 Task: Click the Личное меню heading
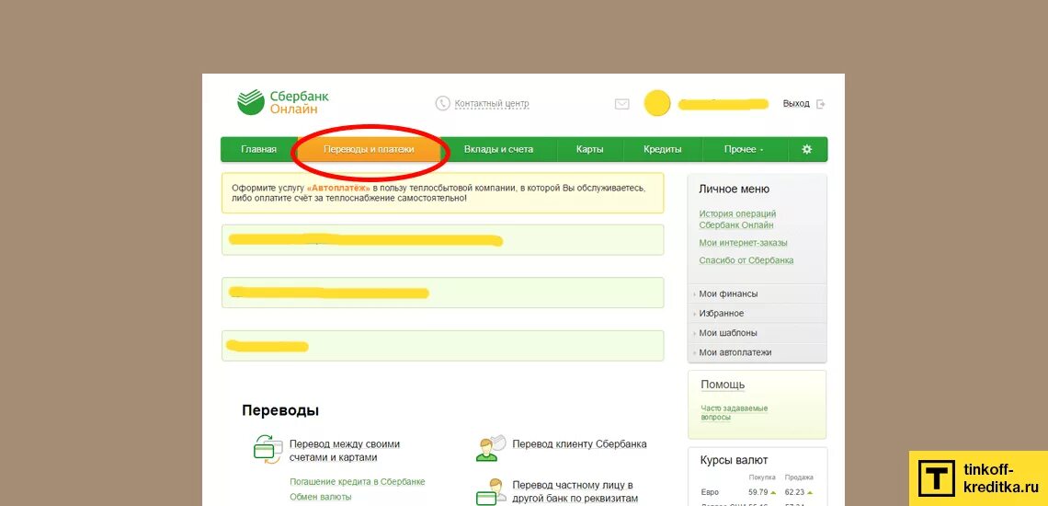pos(734,190)
